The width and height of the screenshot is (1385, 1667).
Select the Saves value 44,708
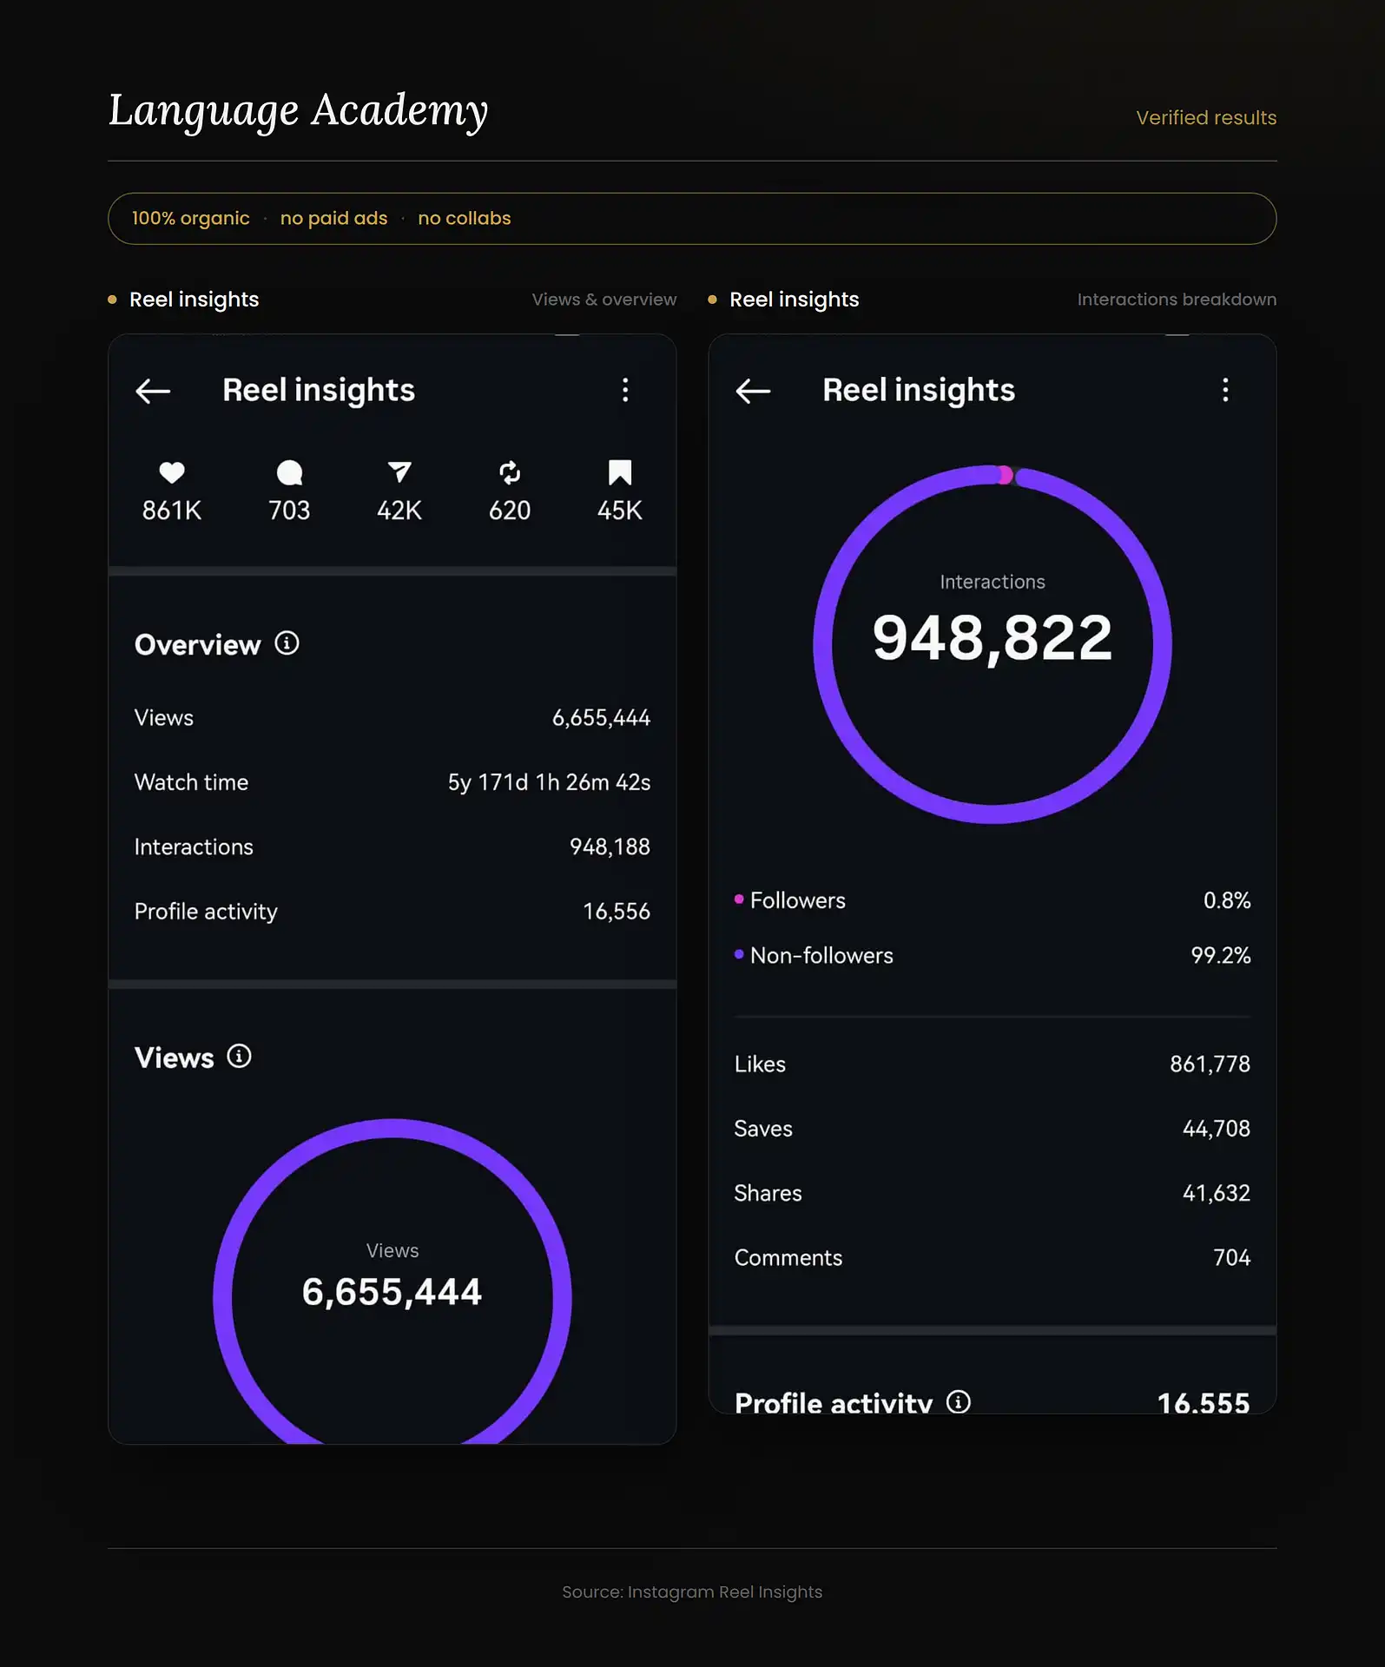(1216, 1129)
